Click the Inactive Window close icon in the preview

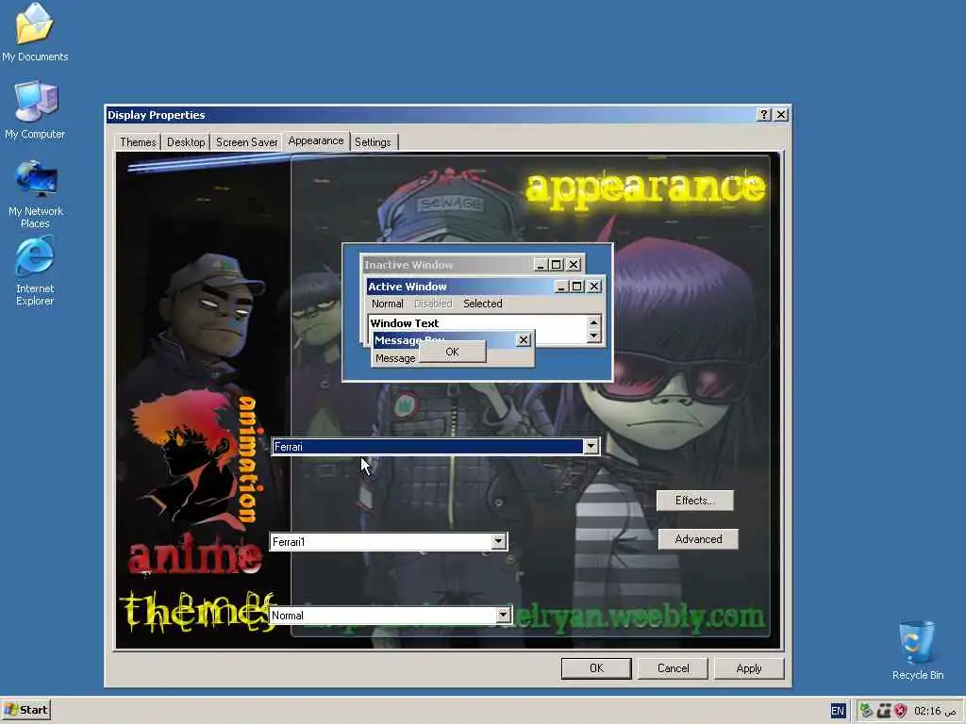(x=574, y=265)
